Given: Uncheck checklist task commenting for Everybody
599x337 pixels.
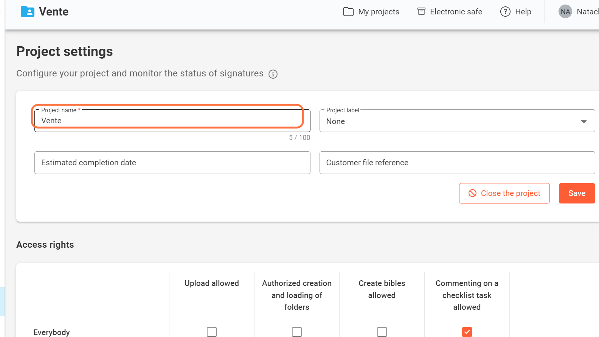Looking at the screenshot, I should 467,332.
